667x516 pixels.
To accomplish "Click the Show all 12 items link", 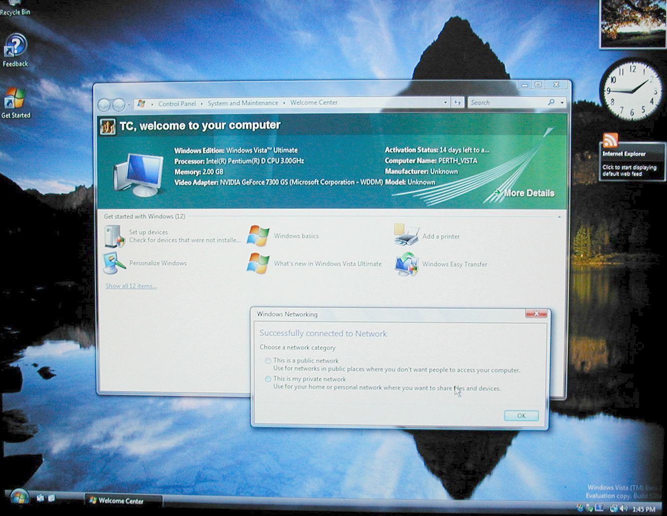I will [x=131, y=286].
